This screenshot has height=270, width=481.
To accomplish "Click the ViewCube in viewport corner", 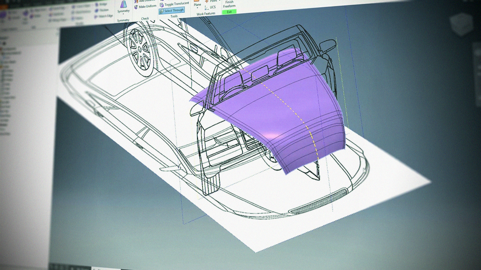I will click(x=461, y=25).
